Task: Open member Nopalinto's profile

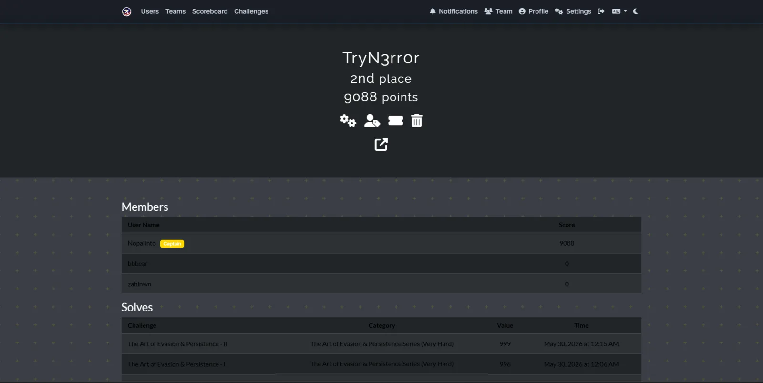Action: click(x=142, y=243)
